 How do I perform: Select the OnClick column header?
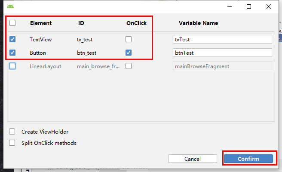point(137,23)
